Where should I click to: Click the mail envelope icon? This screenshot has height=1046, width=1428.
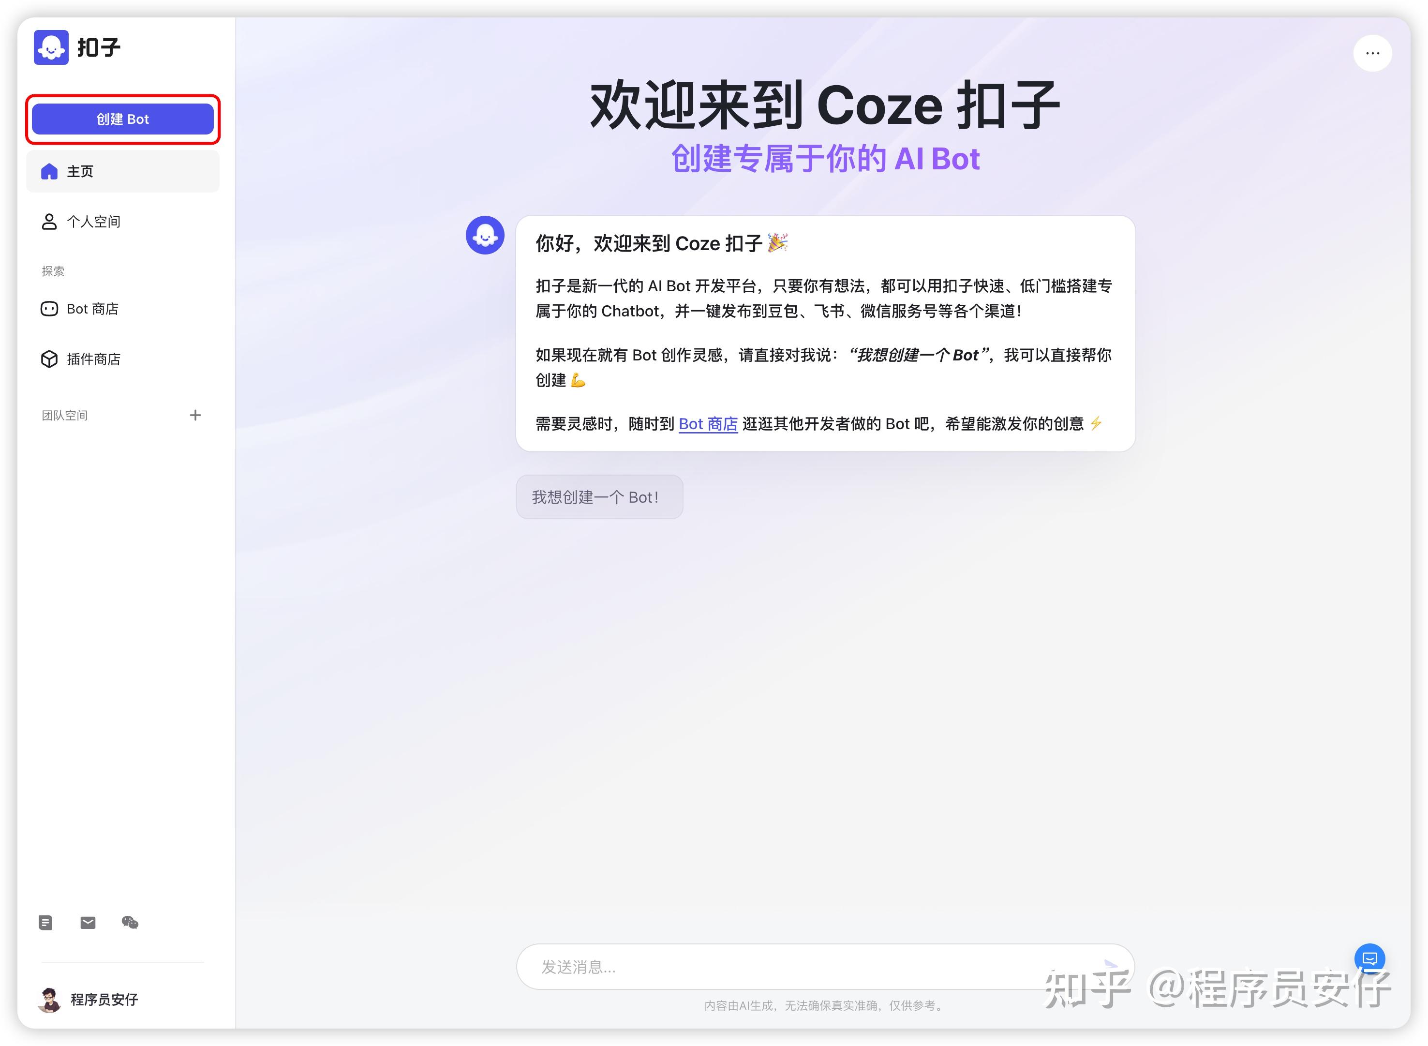pos(88,923)
